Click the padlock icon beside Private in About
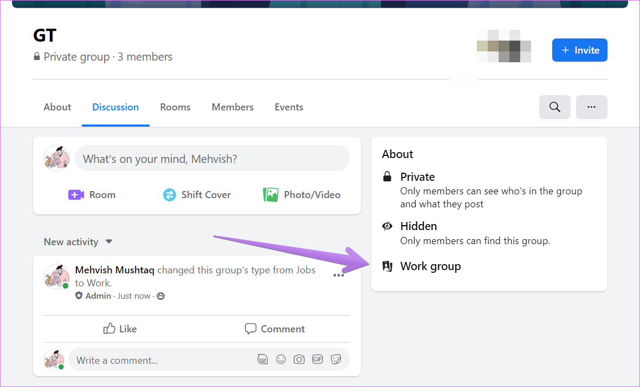Image resolution: width=640 pixels, height=387 pixels. coord(387,176)
